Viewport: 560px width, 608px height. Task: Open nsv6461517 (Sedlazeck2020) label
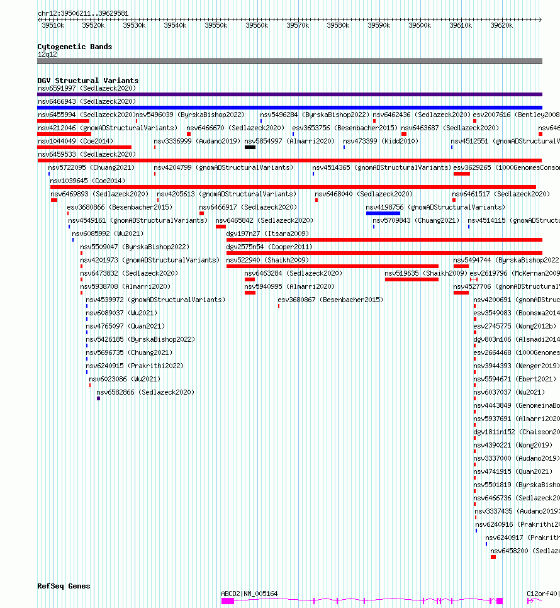click(501, 194)
